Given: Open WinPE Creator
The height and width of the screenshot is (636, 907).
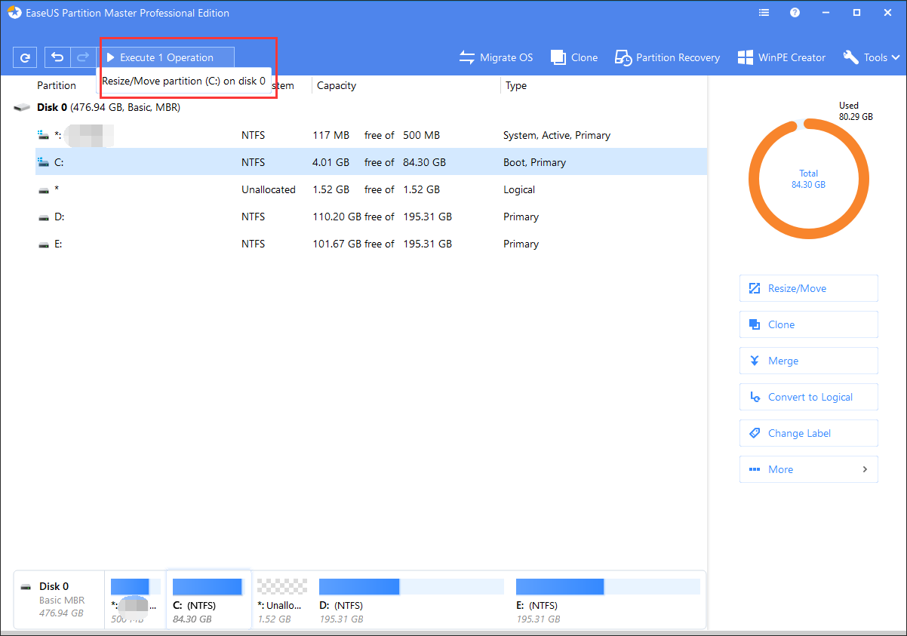Looking at the screenshot, I should [782, 57].
